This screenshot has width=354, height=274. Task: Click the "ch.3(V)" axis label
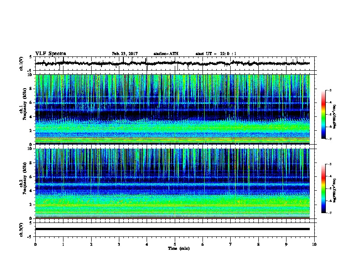click(x=21, y=230)
